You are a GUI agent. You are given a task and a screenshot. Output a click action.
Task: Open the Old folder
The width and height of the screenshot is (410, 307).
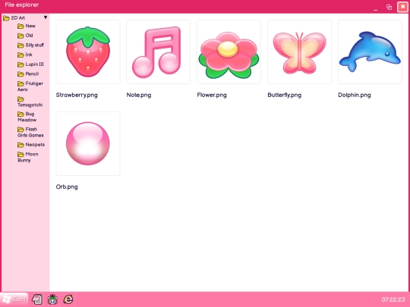[x=25, y=36]
